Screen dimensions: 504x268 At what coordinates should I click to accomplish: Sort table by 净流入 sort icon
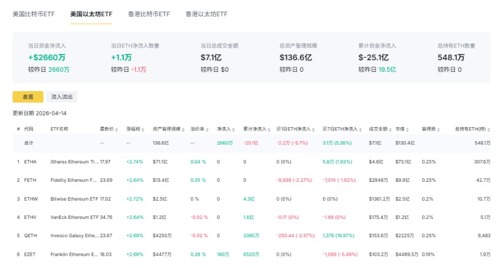[x=234, y=129]
